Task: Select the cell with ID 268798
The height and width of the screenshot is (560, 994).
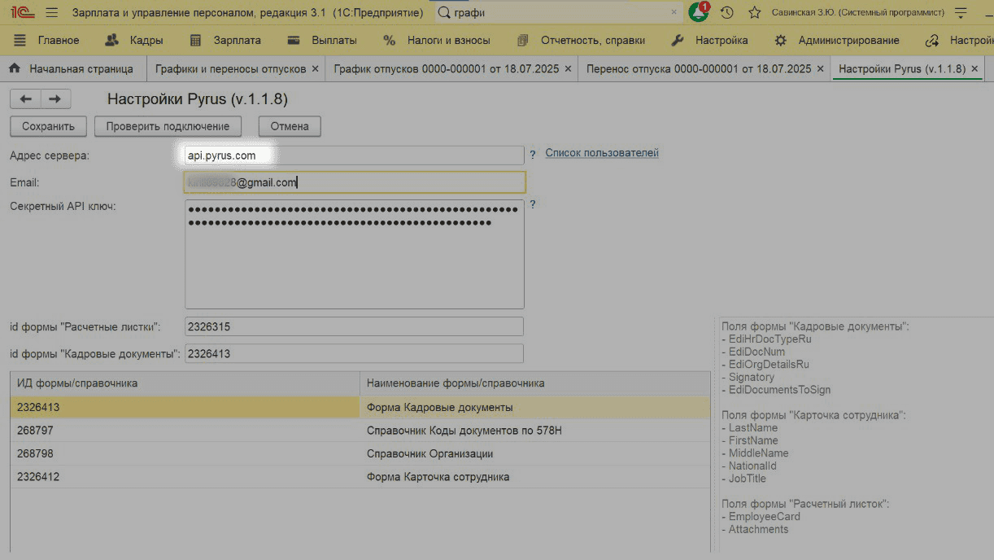Action: tap(185, 453)
